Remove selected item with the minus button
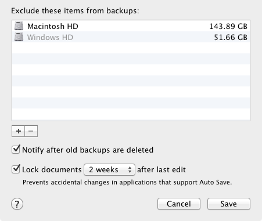 coord(31,131)
